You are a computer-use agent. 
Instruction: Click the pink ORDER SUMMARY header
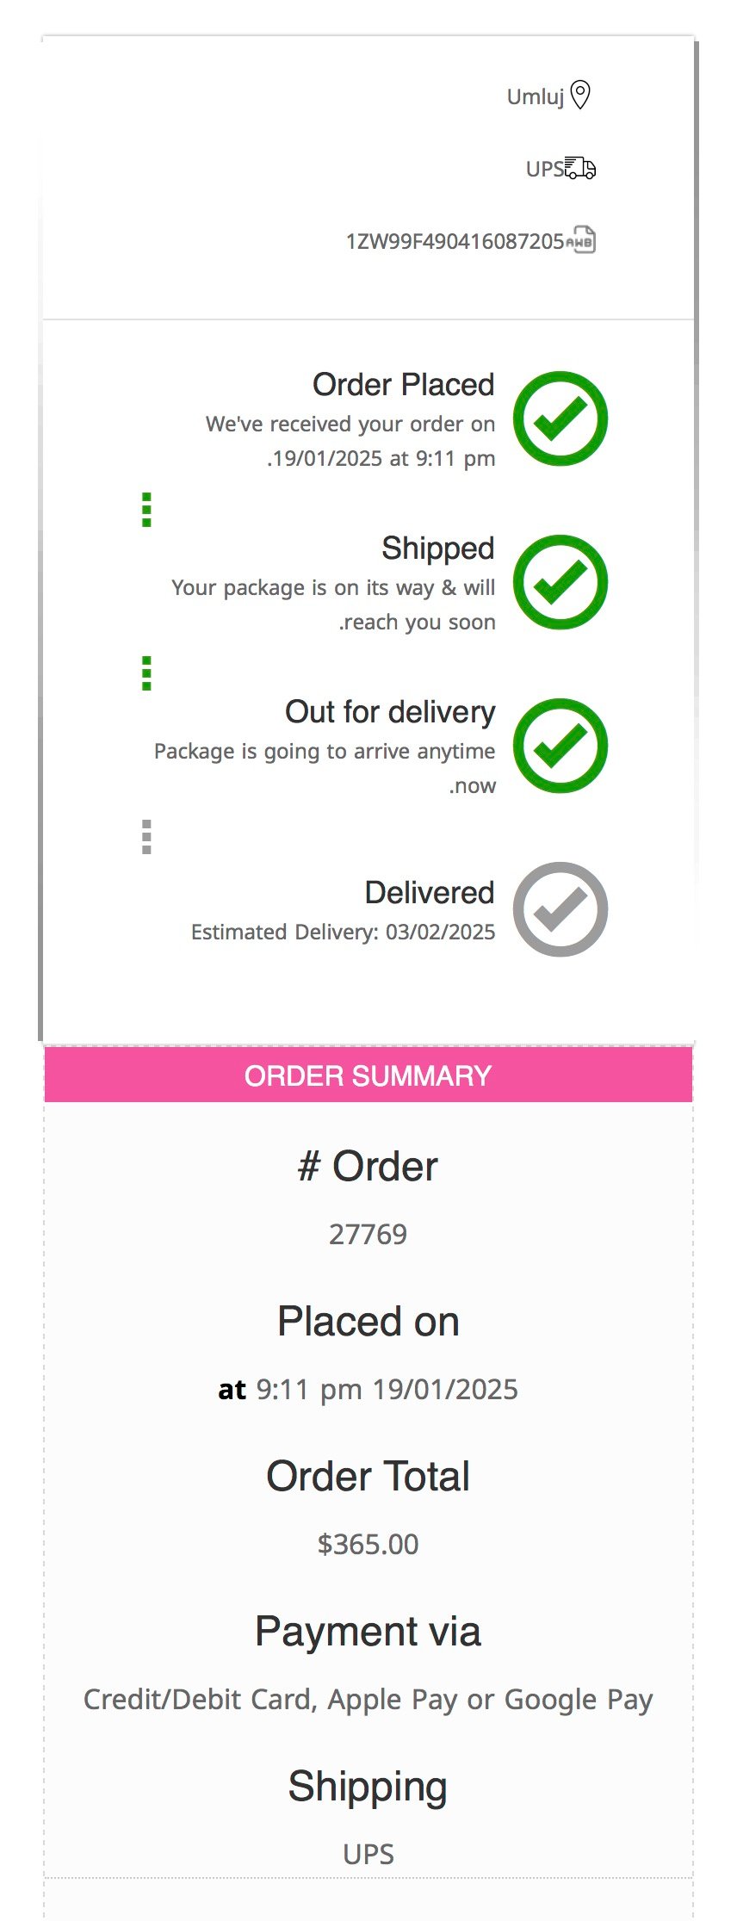click(x=368, y=1075)
